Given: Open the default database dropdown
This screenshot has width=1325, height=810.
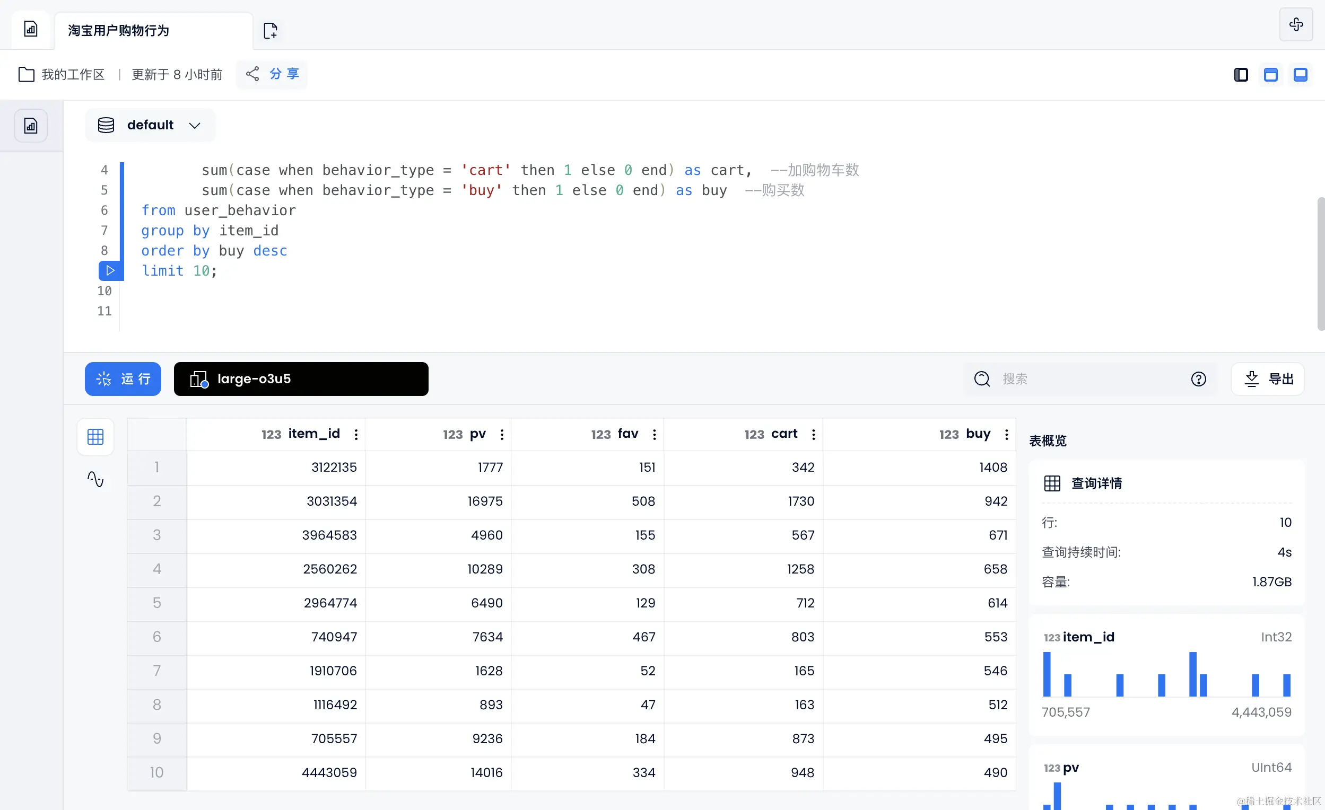Looking at the screenshot, I should (x=150, y=125).
